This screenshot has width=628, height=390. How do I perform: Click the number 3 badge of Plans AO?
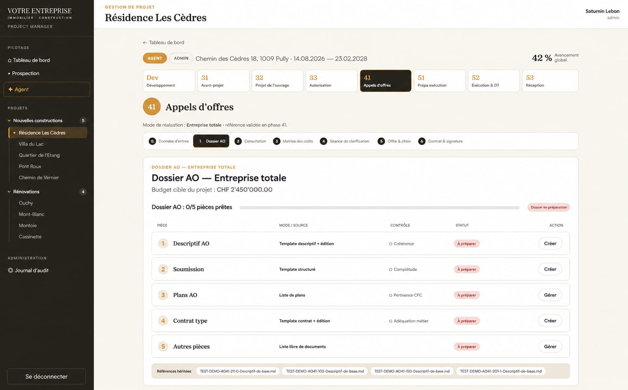pyautogui.click(x=163, y=295)
